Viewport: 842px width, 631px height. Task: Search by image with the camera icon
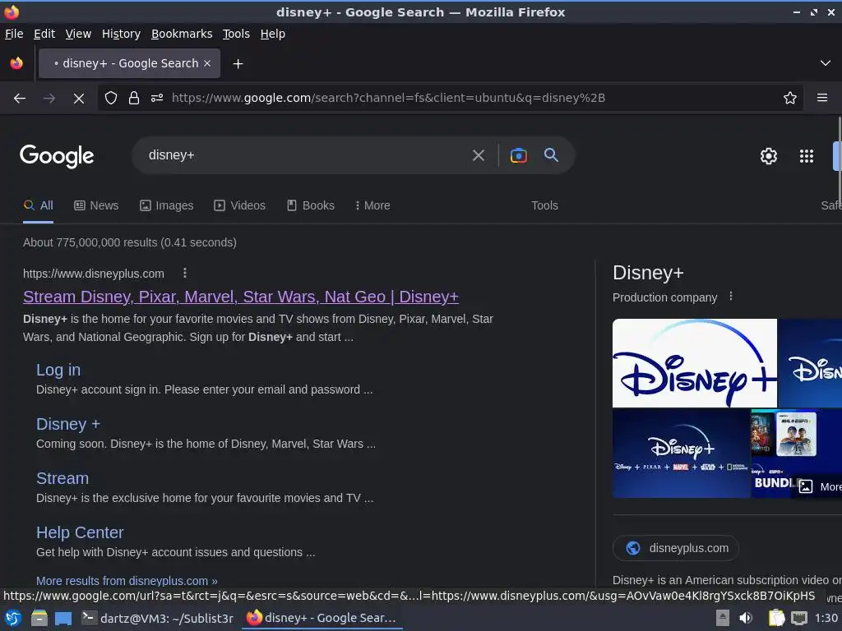click(518, 155)
